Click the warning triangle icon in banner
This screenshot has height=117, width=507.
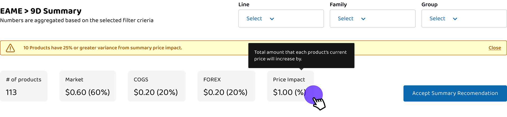[x=10, y=48]
